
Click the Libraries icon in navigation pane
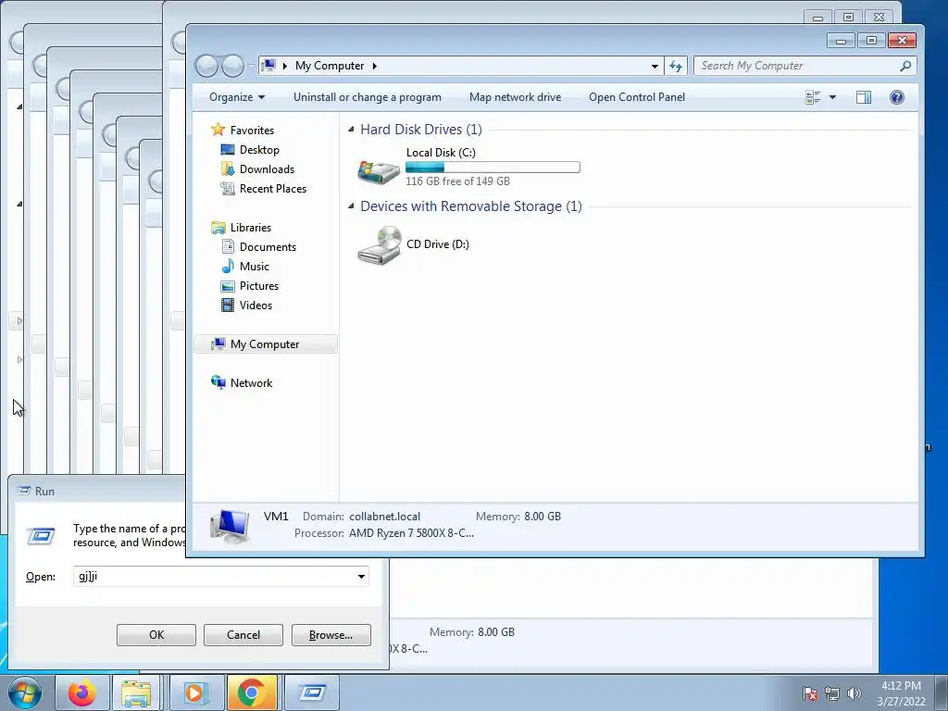pos(218,228)
